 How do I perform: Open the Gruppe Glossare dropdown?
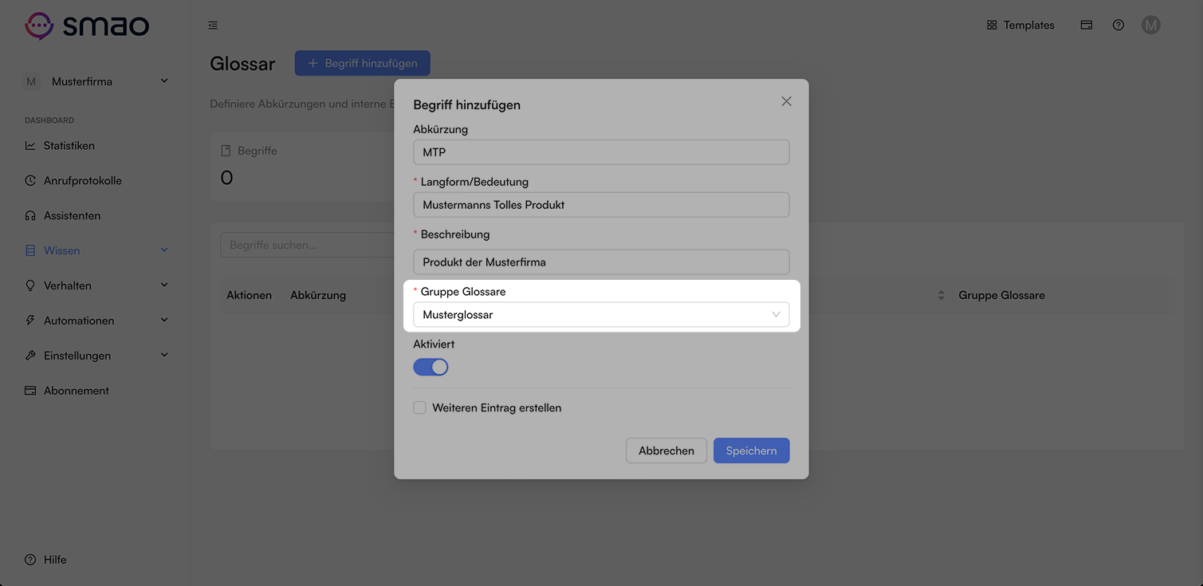pos(601,315)
